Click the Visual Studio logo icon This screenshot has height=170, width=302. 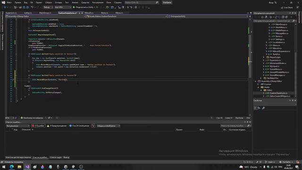point(3,2)
